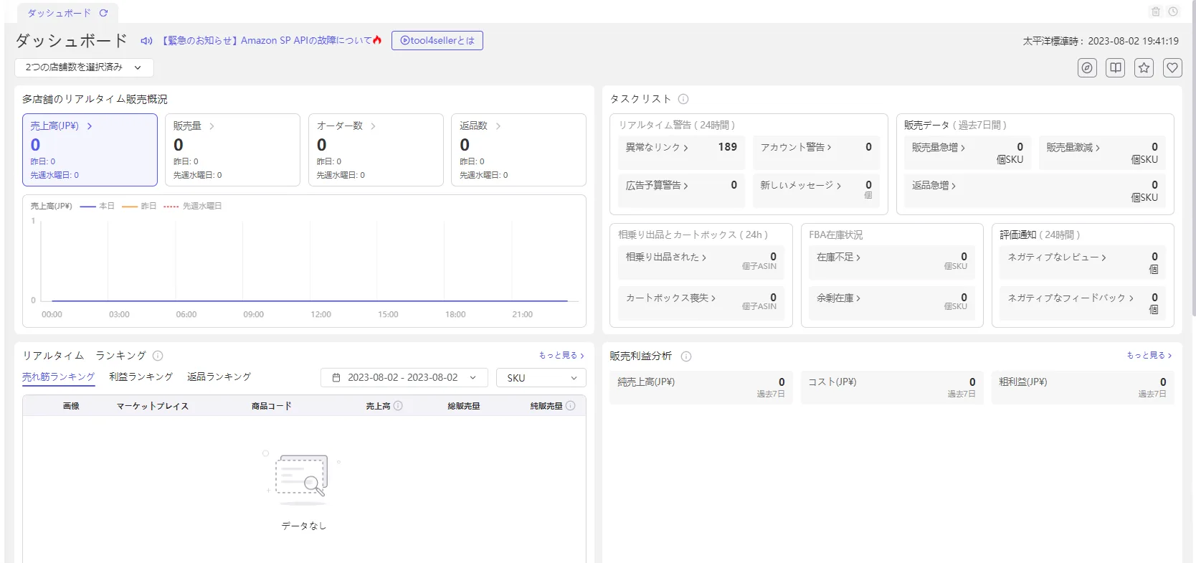The height and width of the screenshot is (563, 1196).
Task: Toggle 昨日 legend in sales chart
Action: click(x=139, y=206)
